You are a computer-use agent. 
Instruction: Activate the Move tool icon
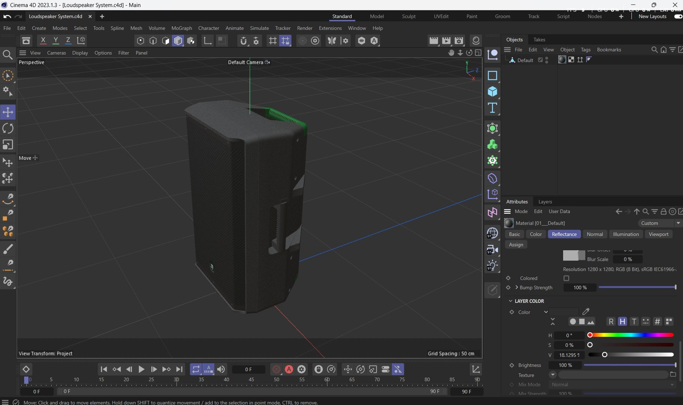tap(8, 112)
